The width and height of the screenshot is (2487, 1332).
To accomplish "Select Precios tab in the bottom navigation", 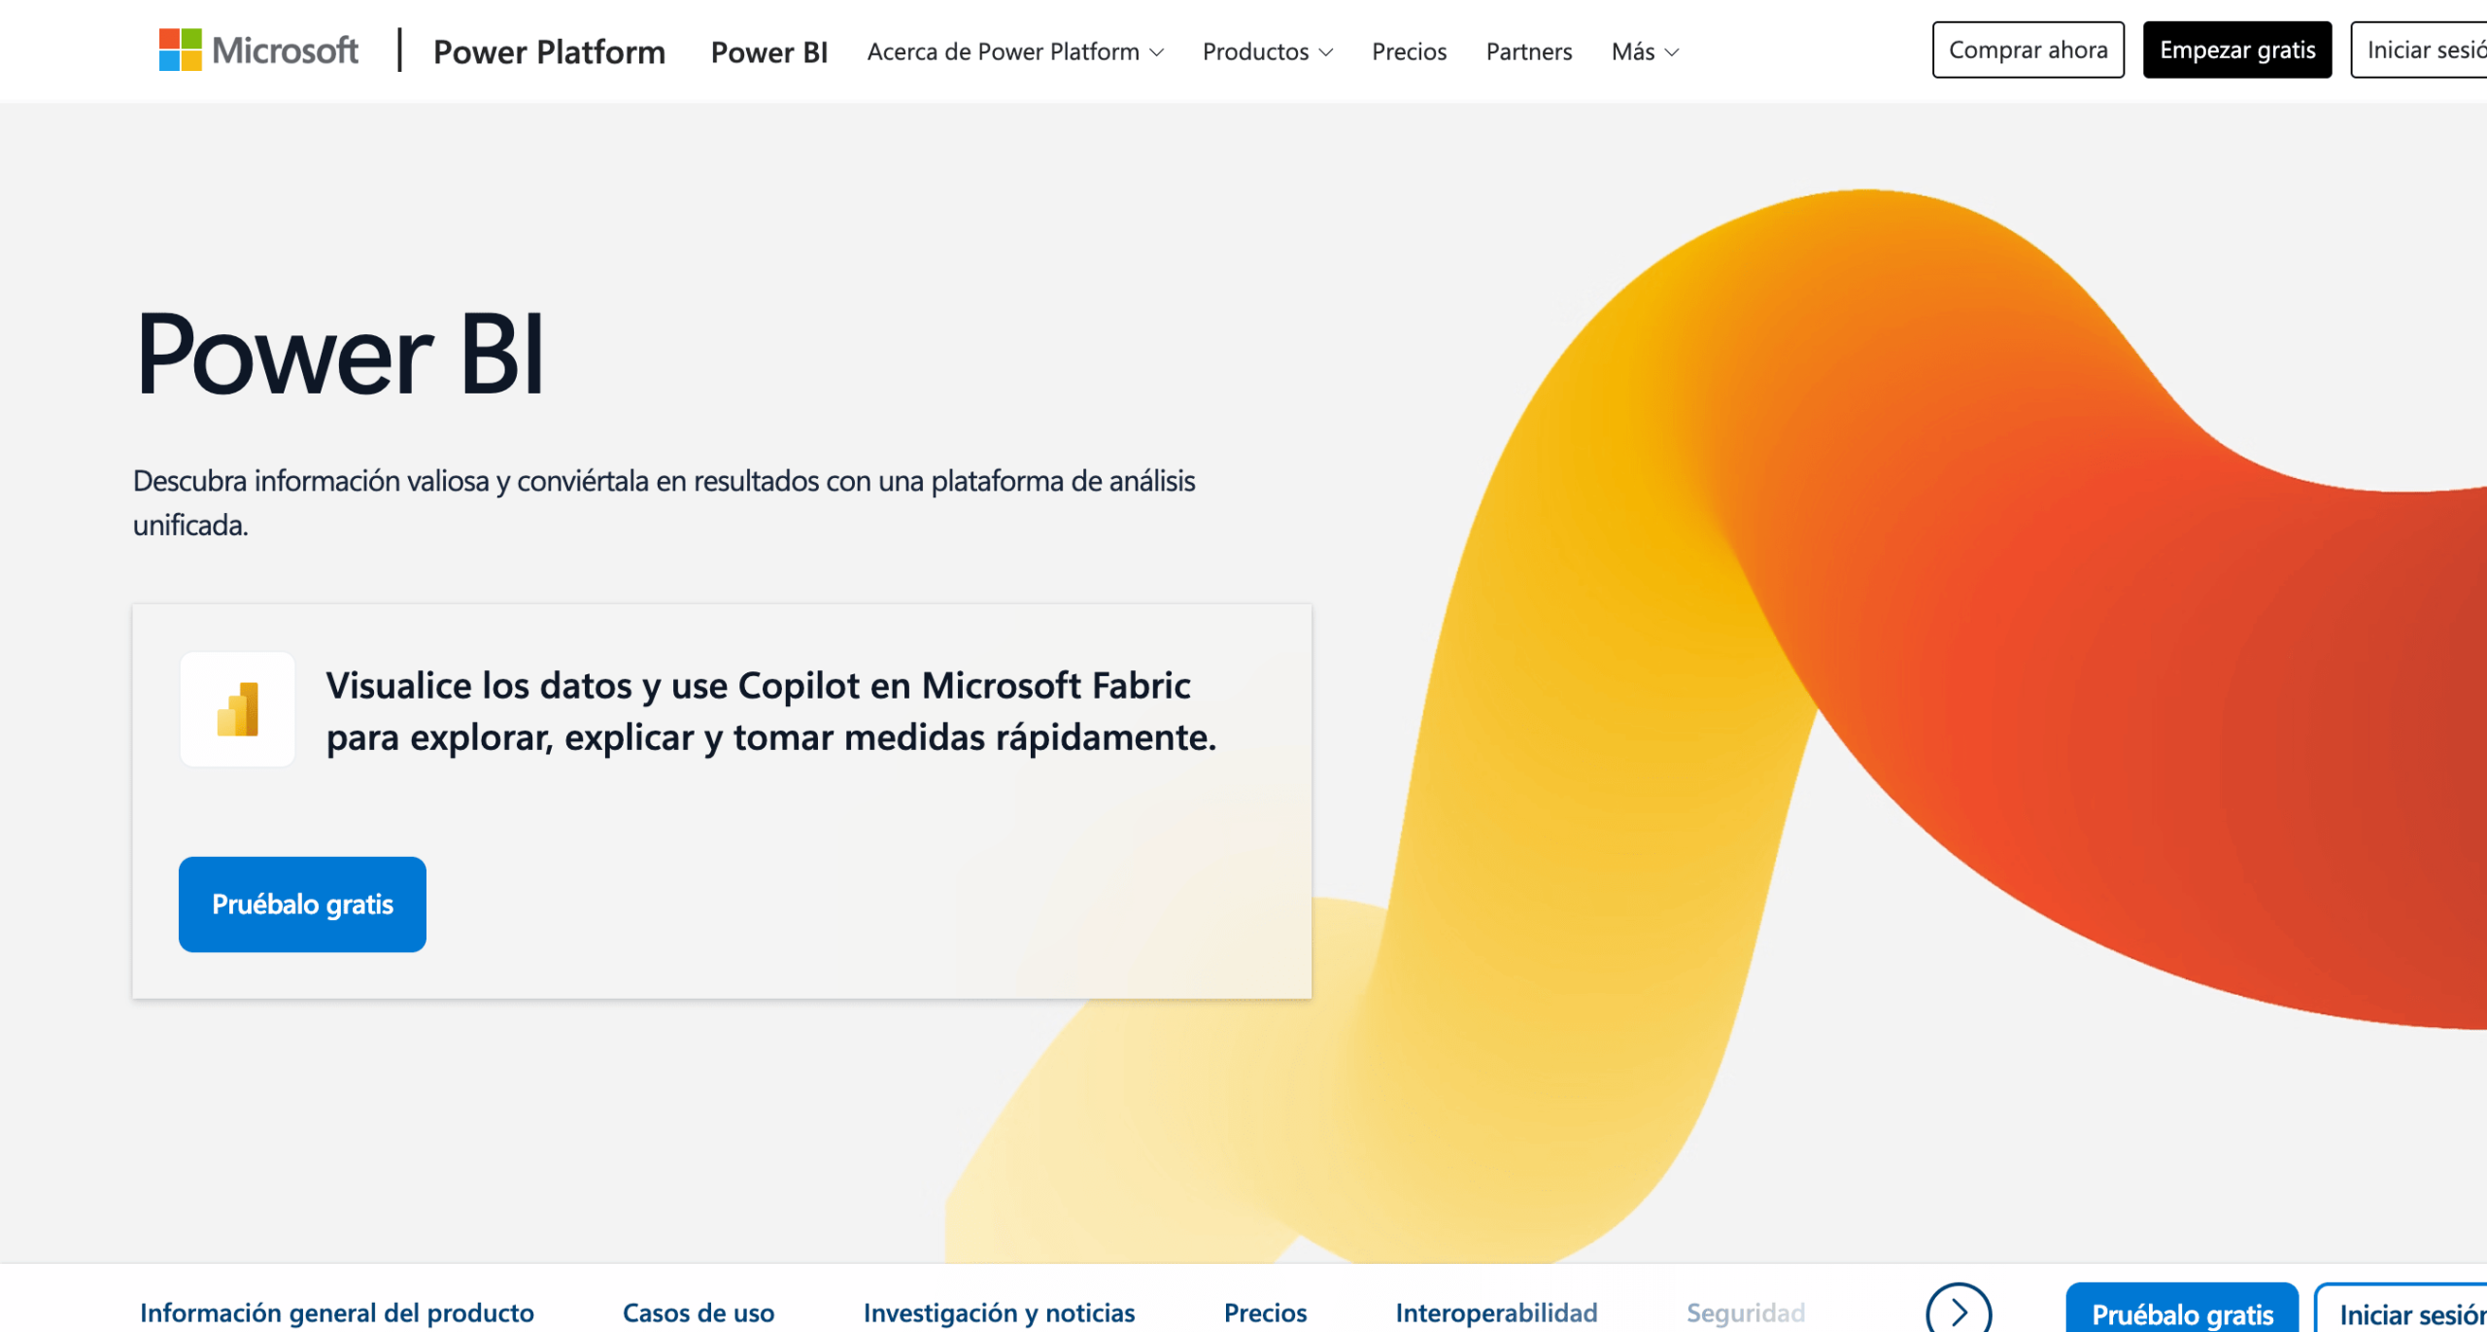I will click(1265, 1313).
